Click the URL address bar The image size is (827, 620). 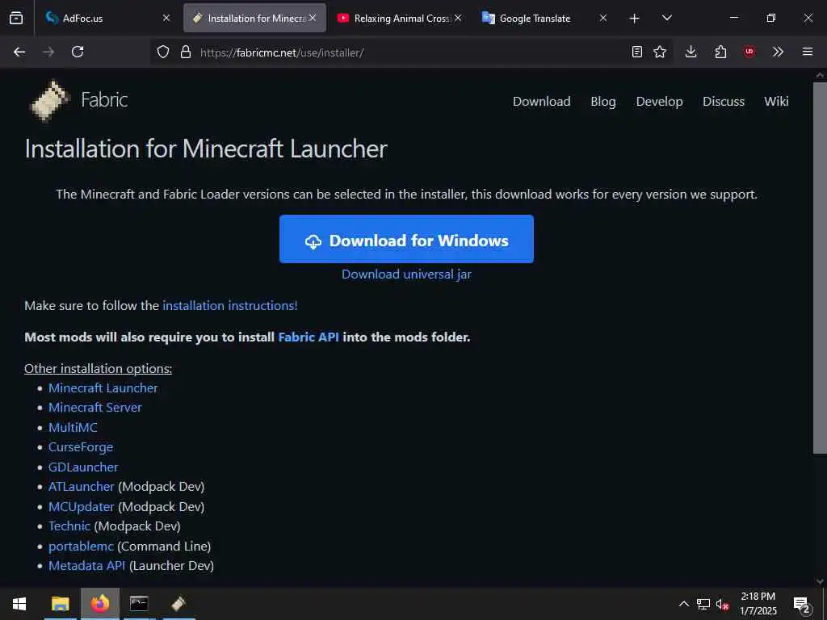pos(411,52)
